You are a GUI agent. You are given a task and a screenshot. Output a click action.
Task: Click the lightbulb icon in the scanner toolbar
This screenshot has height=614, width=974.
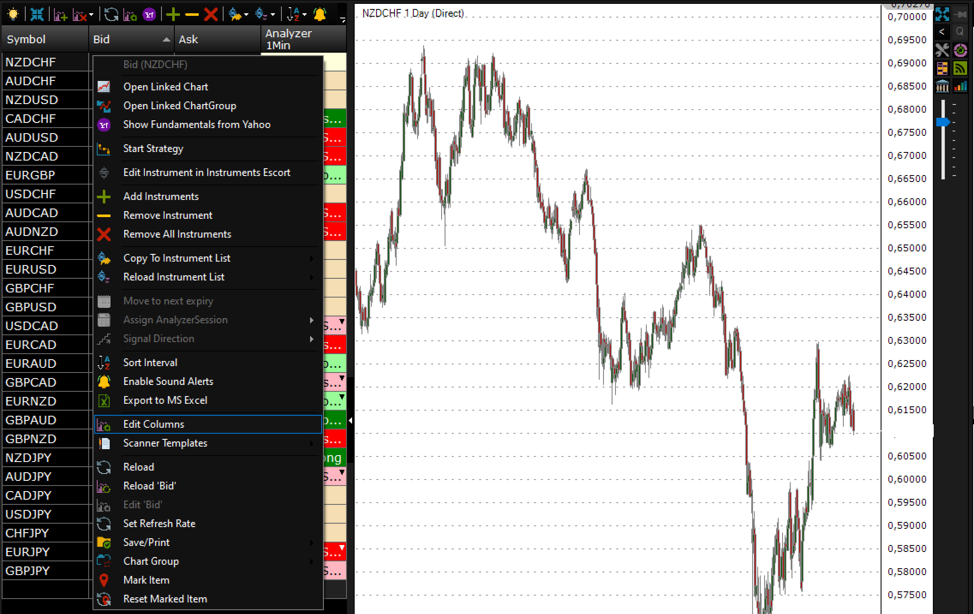(13, 15)
